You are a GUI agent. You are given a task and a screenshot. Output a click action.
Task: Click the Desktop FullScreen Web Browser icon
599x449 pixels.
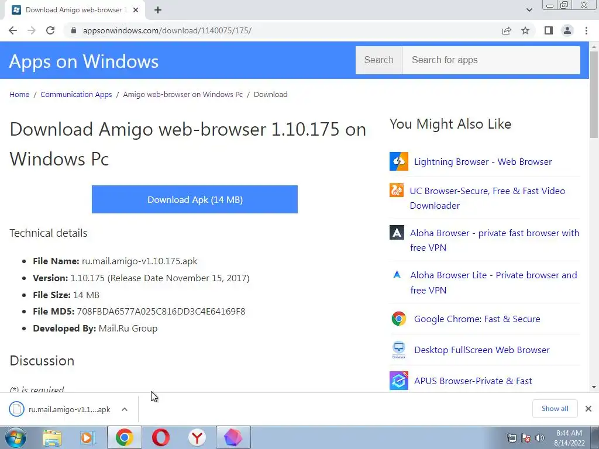(399, 350)
